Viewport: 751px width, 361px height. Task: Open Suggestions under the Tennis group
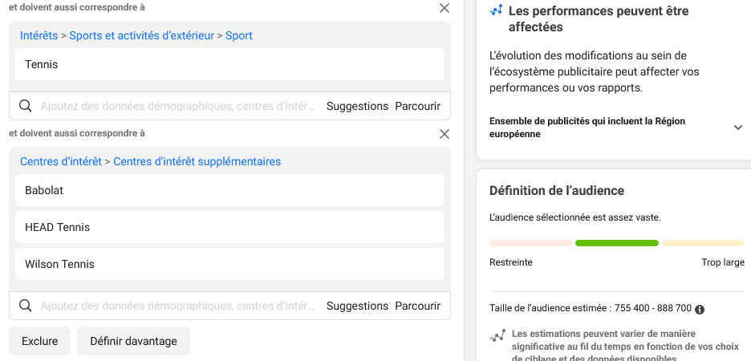click(x=357, y=106)
